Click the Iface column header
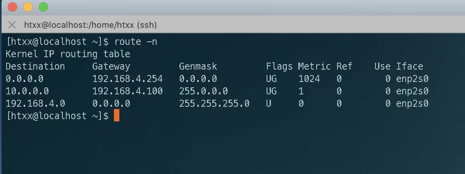The height and width of the screenshot is (174, 465). tap(410, 66)
